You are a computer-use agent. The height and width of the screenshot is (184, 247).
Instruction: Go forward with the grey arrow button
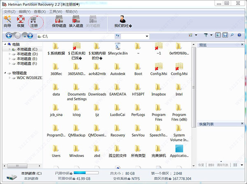click(x=17, y=36)
